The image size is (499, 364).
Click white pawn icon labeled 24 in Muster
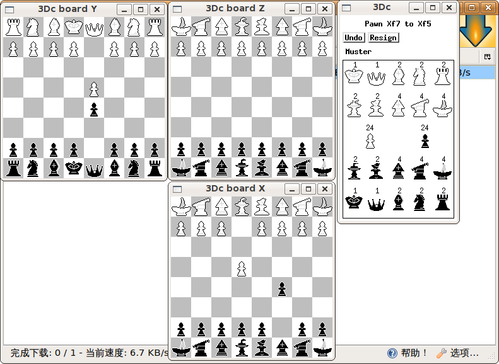coord(370,140)
